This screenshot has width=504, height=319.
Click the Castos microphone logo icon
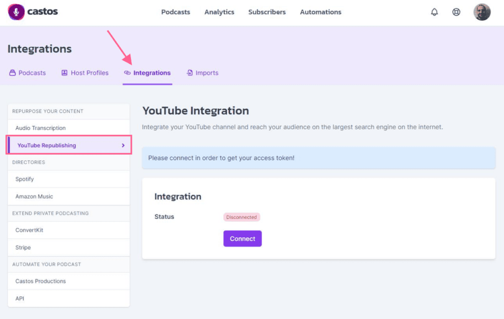(16, 12)
